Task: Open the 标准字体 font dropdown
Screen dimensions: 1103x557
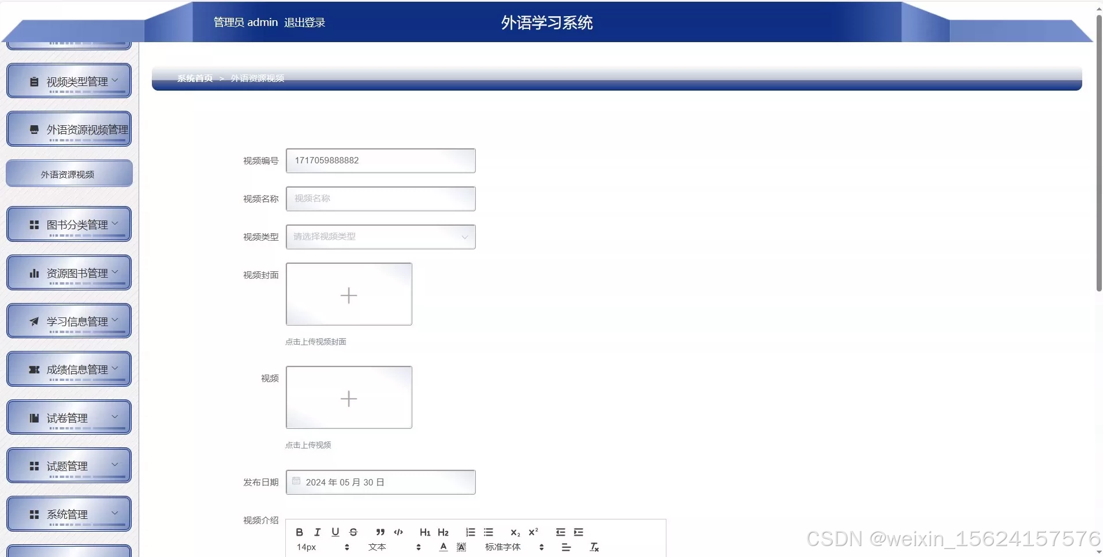Action: coord(514,547)
